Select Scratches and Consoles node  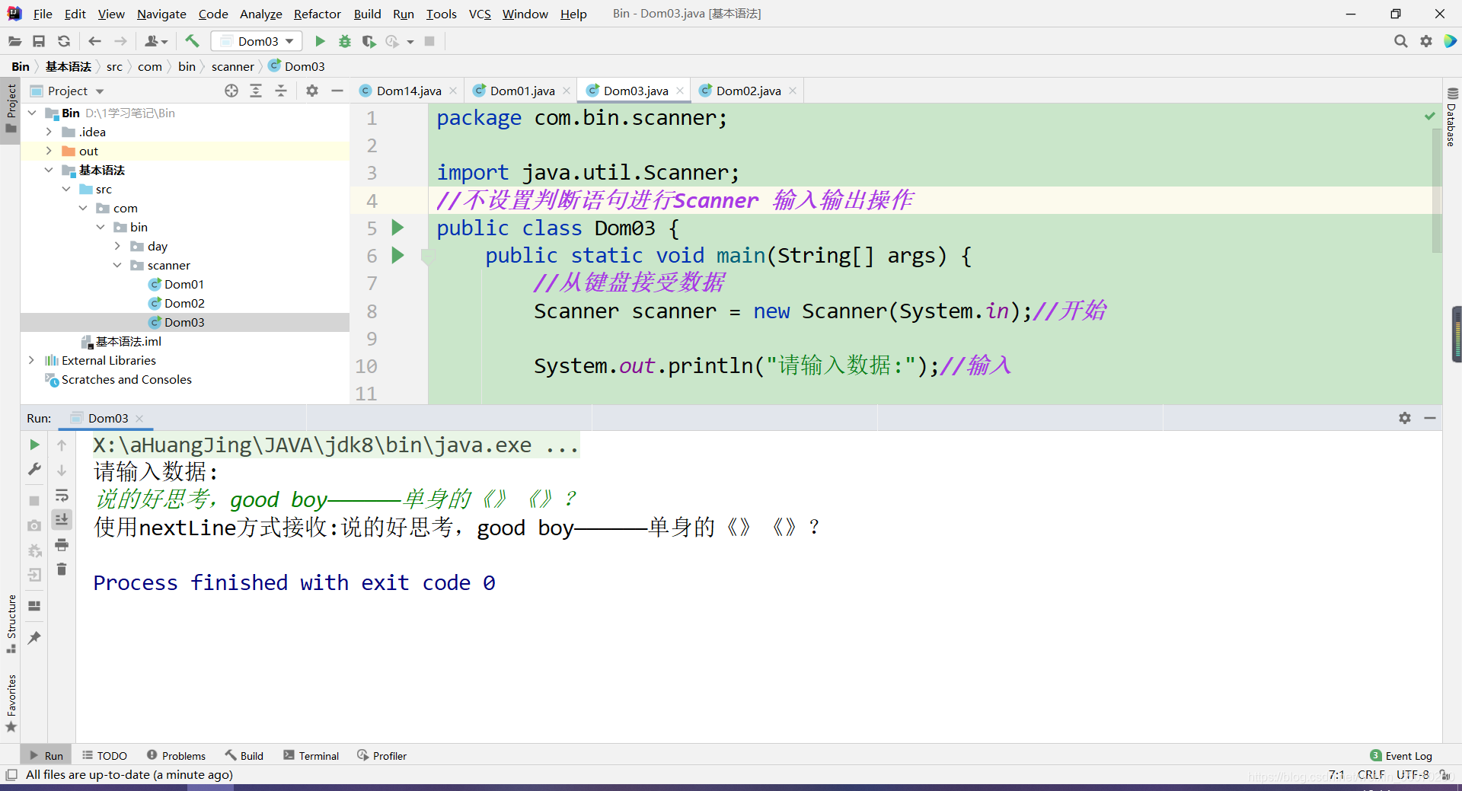click(126, 379)
